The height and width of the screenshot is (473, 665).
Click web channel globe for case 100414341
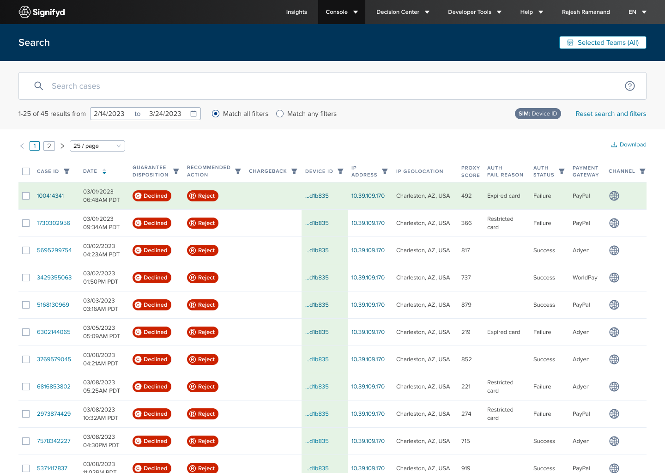pyautogui.click(x=614, y=196)
